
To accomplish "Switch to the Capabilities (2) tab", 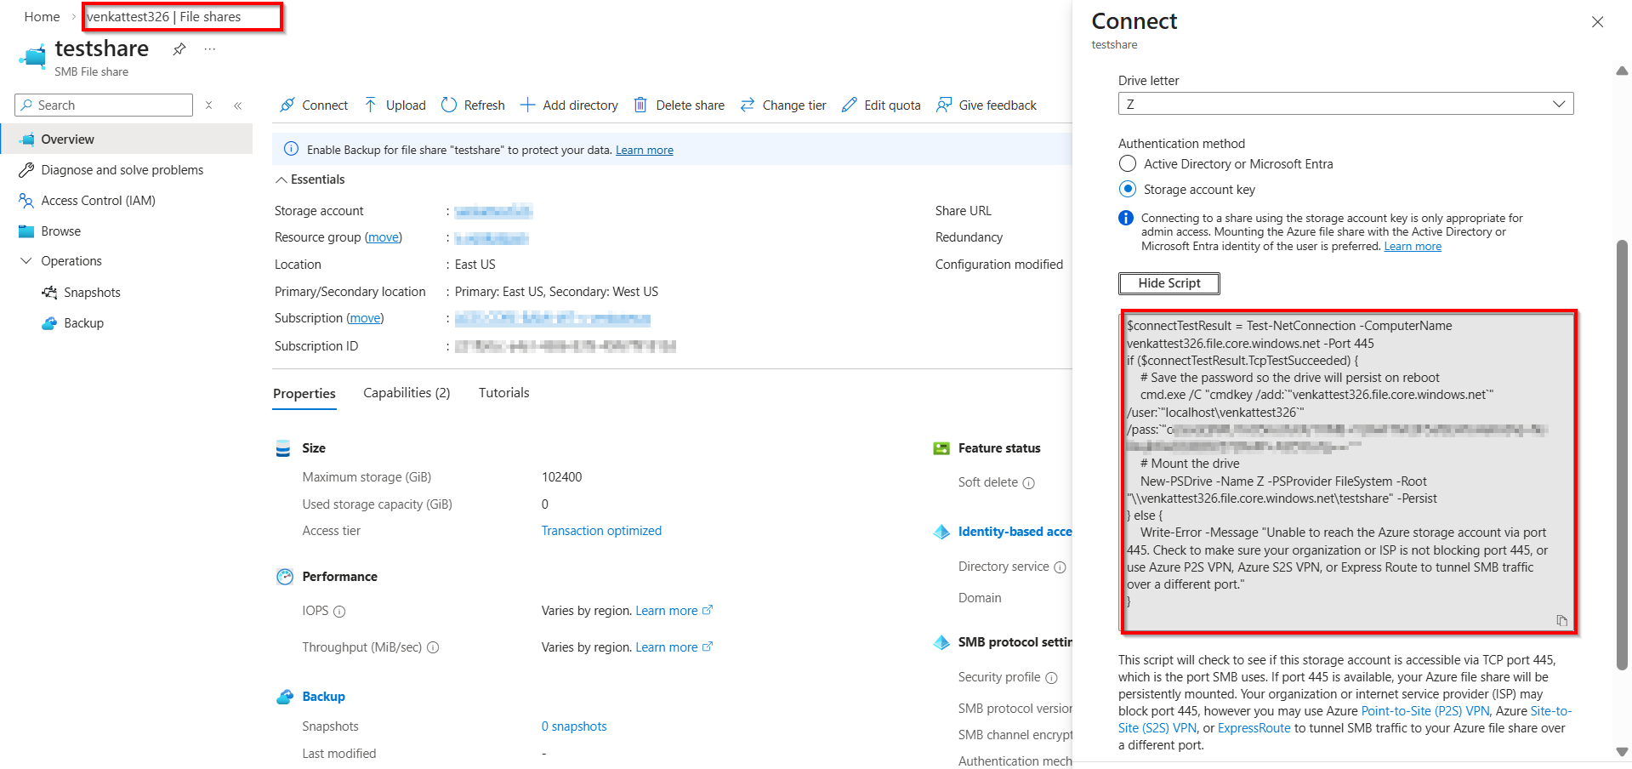I will [x=407, y=393].
